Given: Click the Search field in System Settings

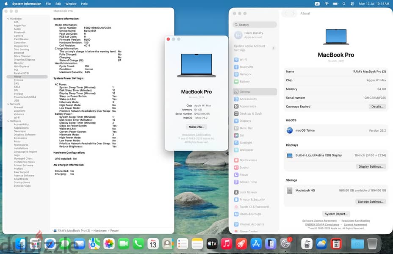Looking at the screenshot, I should point(255,25).
